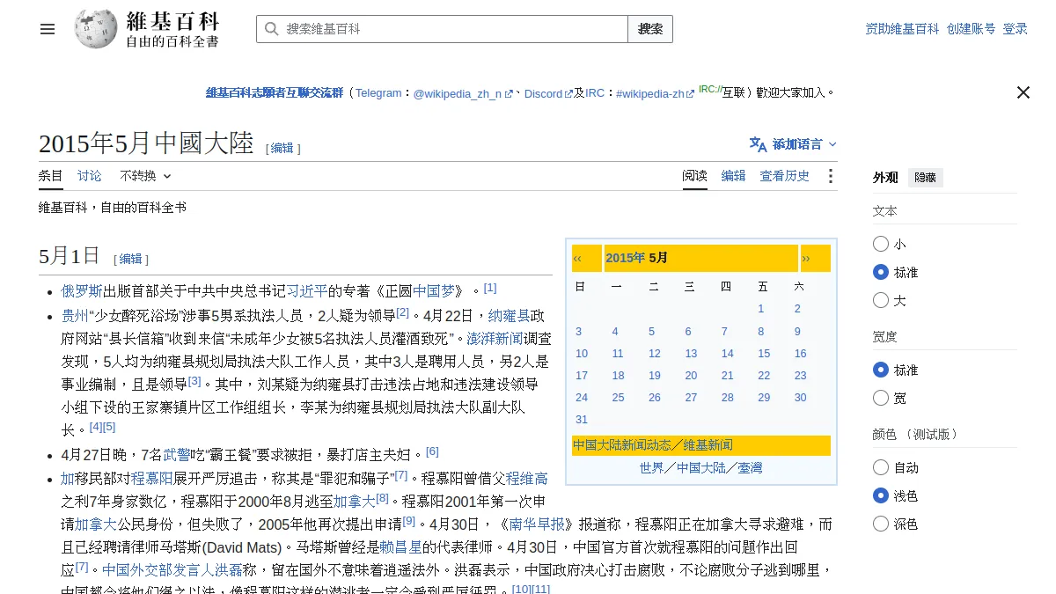Open the IRC #wikipedia-zh link
Image resolution: width=1056 pixels, height=594 pixels.
pyautogui.click(x=656, y=93)
